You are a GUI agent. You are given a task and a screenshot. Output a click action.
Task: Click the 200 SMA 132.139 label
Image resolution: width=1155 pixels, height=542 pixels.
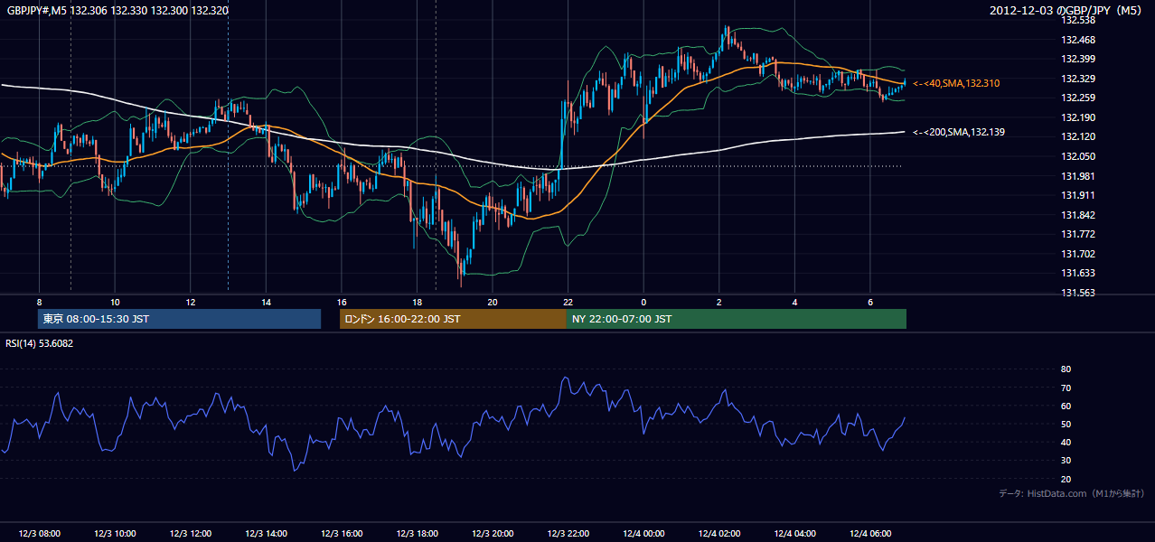click(x=958, y=132)
